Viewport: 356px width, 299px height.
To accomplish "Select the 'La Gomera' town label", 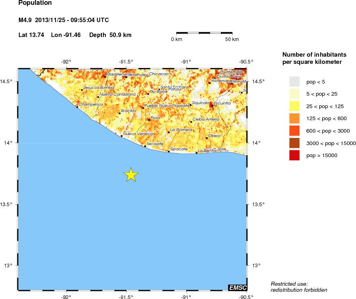I will pos(181,130).
